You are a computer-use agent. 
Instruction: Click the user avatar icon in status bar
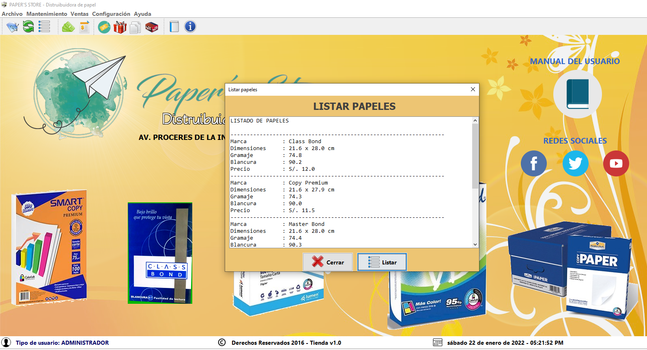pyautogui.click(x=6, y=343)
